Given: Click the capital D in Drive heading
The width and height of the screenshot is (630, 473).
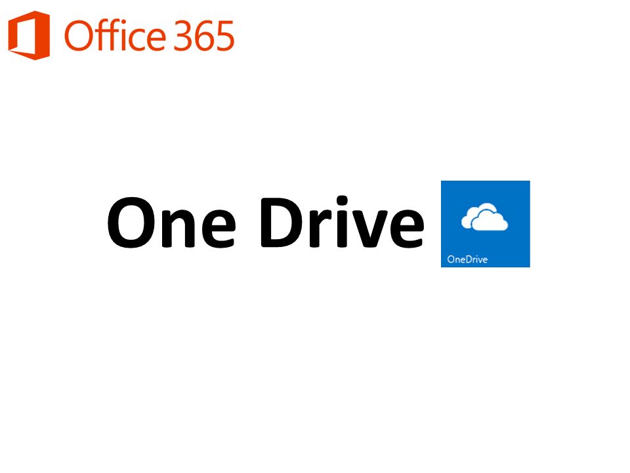Looking at the screenshot, I should tap(282, 223).
